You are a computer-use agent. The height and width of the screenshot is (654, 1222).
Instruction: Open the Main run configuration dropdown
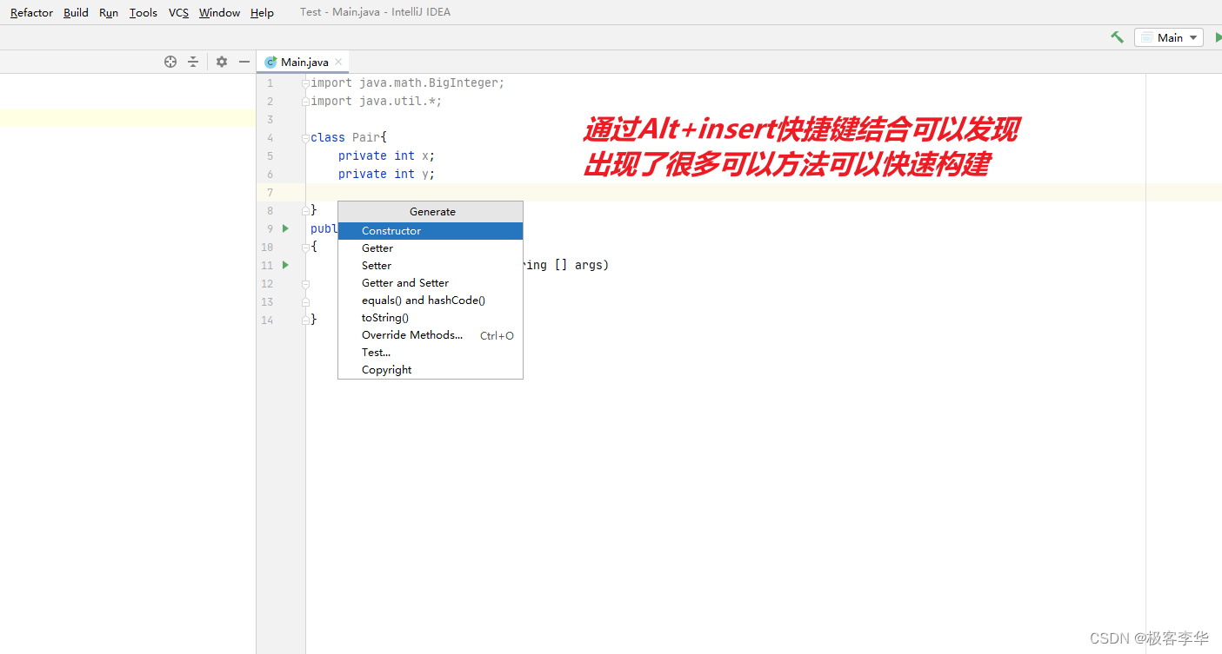click(x=1169, y=37)
